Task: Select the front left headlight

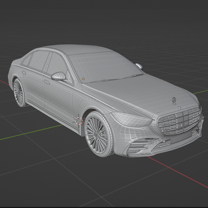Action: pyautogui.click(x=131, y=119)
